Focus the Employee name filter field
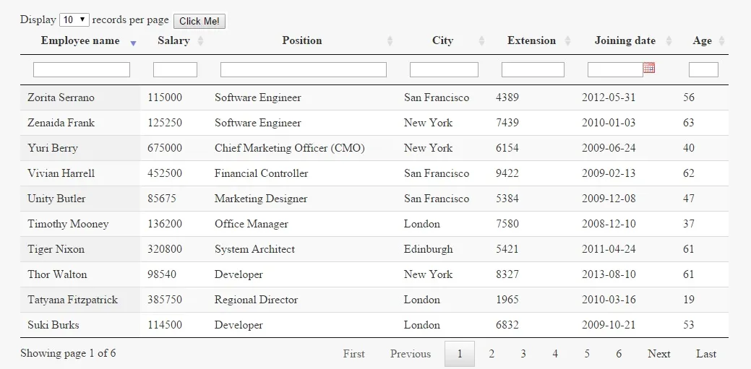751x369 pixels. click(x=82, y=70)
